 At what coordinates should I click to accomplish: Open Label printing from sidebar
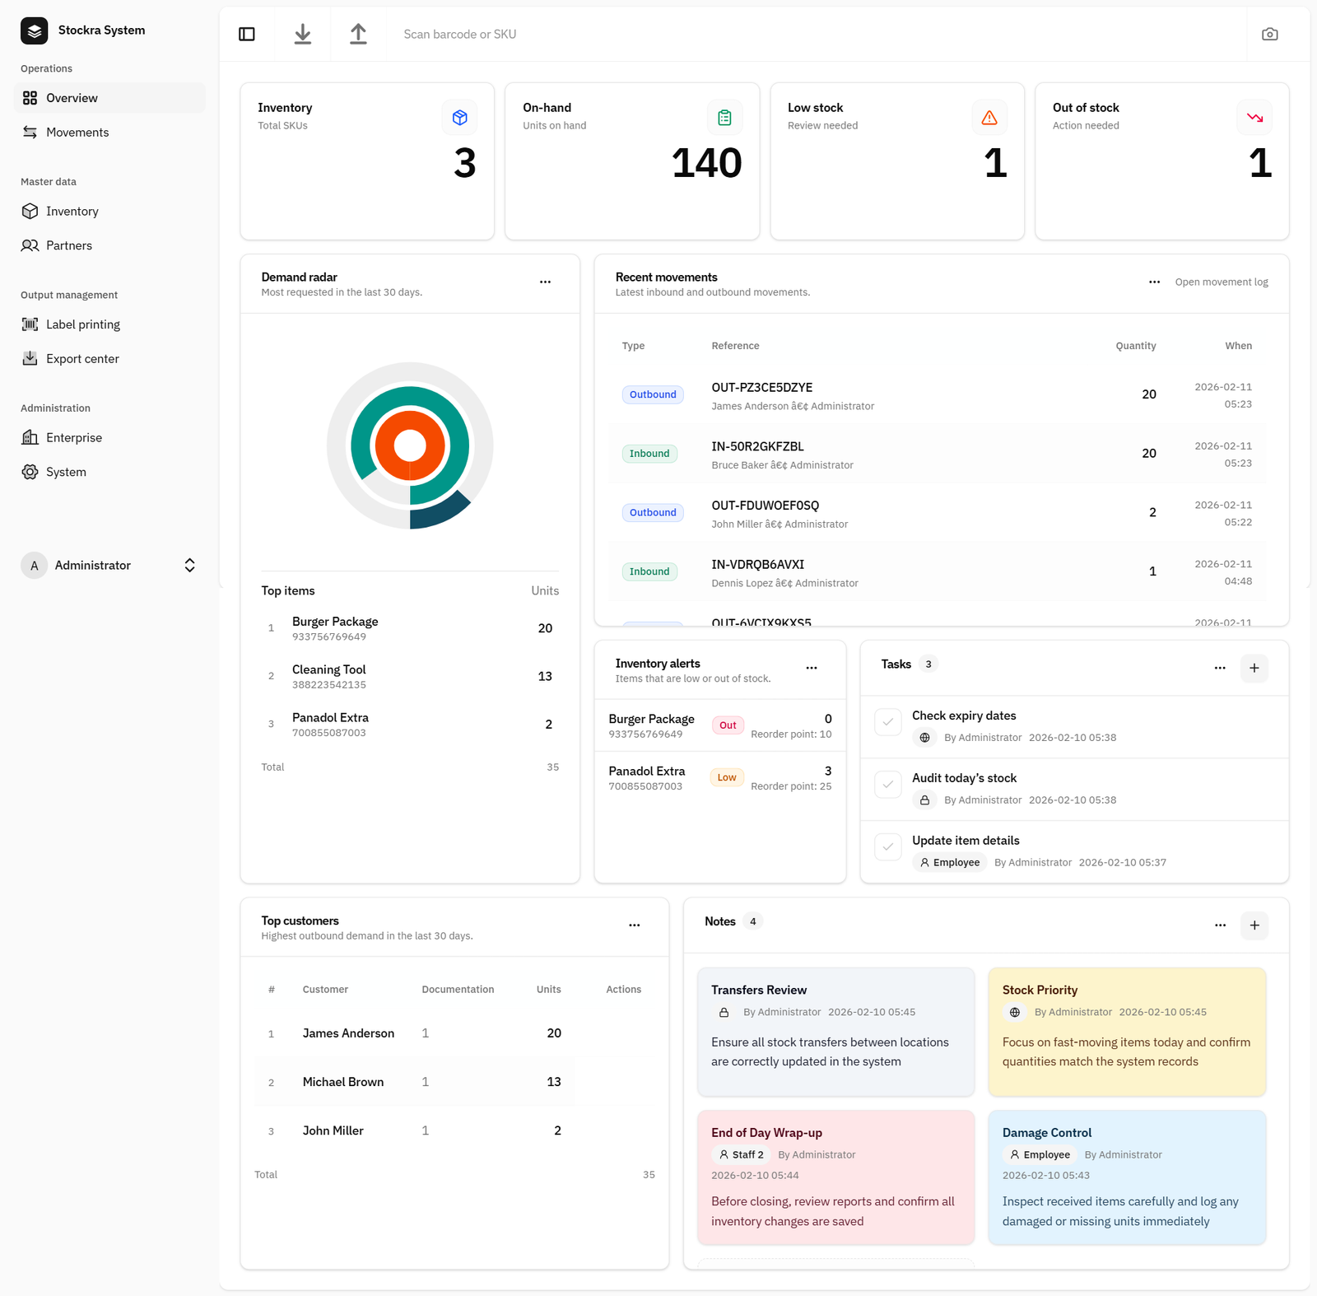pyautogui.click(x=82, y=324)
